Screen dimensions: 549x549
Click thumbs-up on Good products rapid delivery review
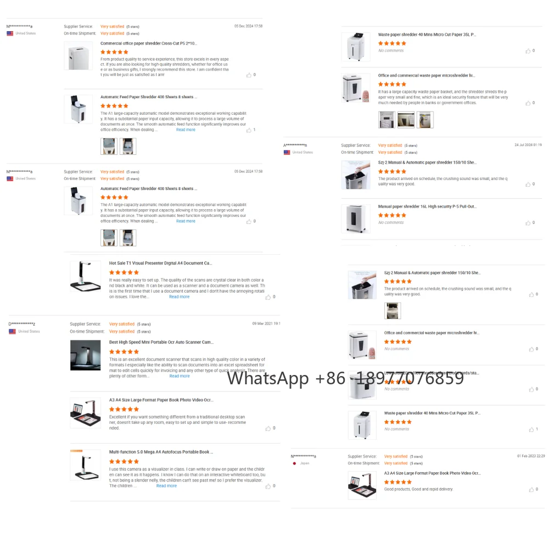[531, 490]
